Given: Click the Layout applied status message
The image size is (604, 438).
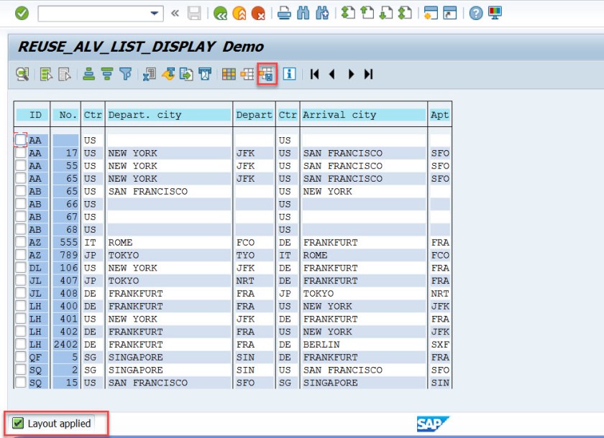Looking at the screenshot, I should tap(59, 423).
